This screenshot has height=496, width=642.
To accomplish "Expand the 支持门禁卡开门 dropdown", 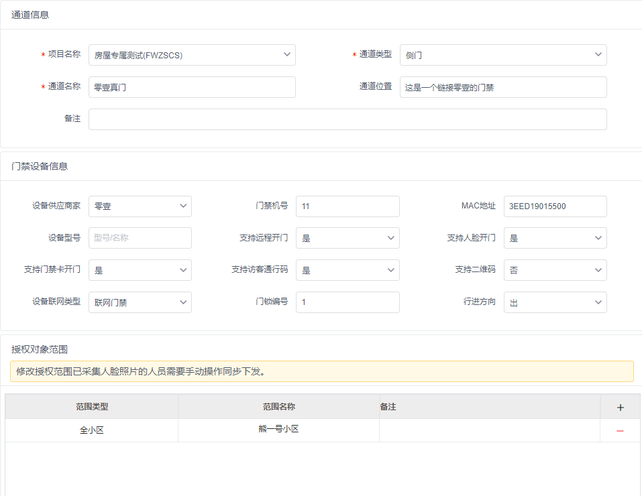I will pyautogui.click(x=140, y=270).
